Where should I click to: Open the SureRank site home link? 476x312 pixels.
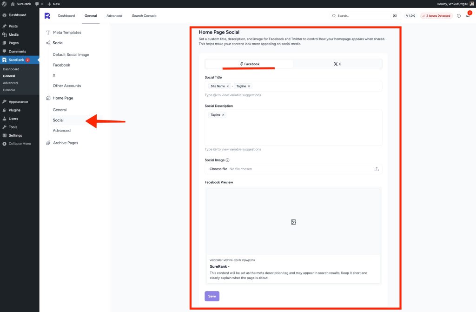point(21,4)
